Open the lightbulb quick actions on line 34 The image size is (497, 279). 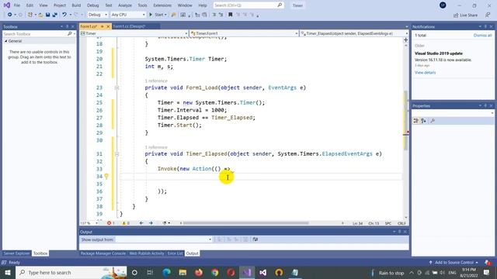pos(106,176)
